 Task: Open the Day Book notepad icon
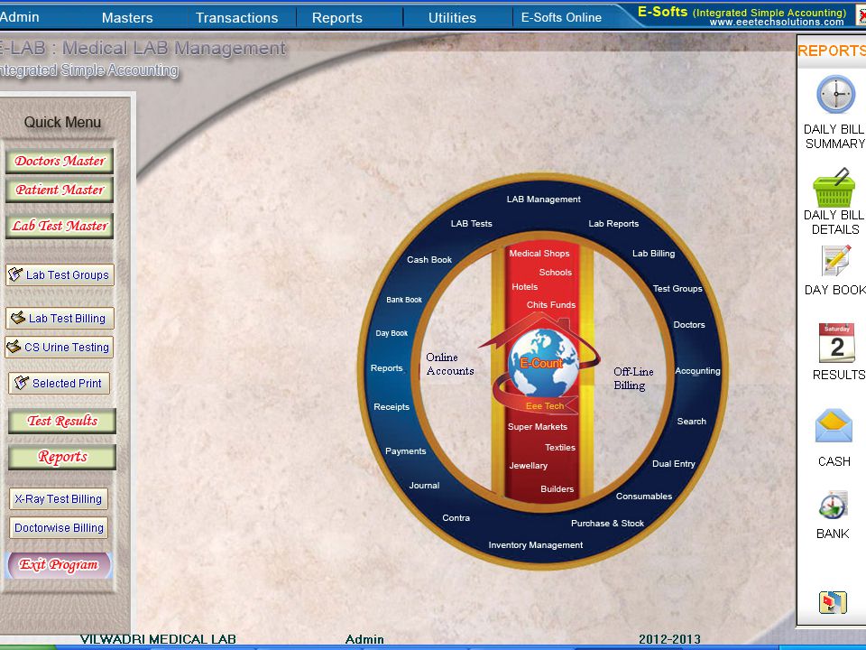(836, 260)
